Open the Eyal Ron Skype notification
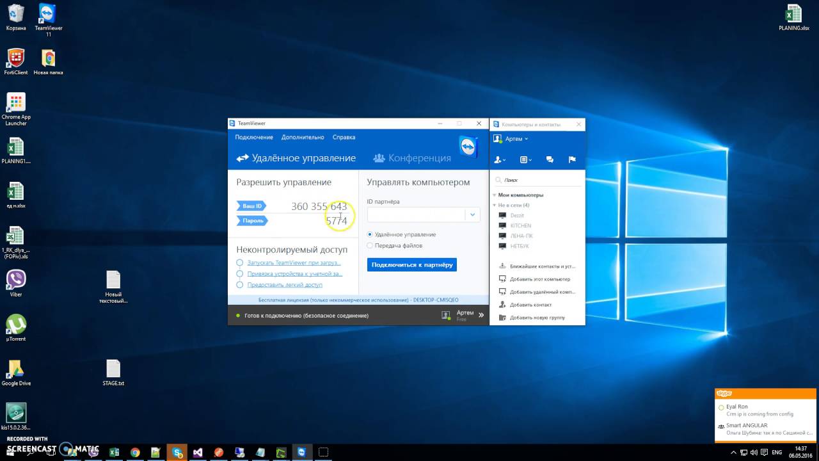 tap(765, 410)
